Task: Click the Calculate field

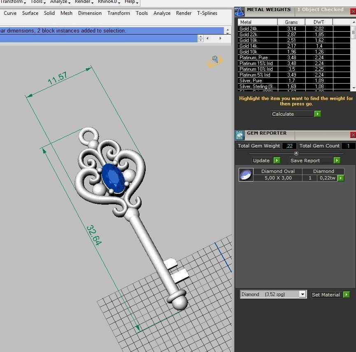Action: tap(292, 114)
